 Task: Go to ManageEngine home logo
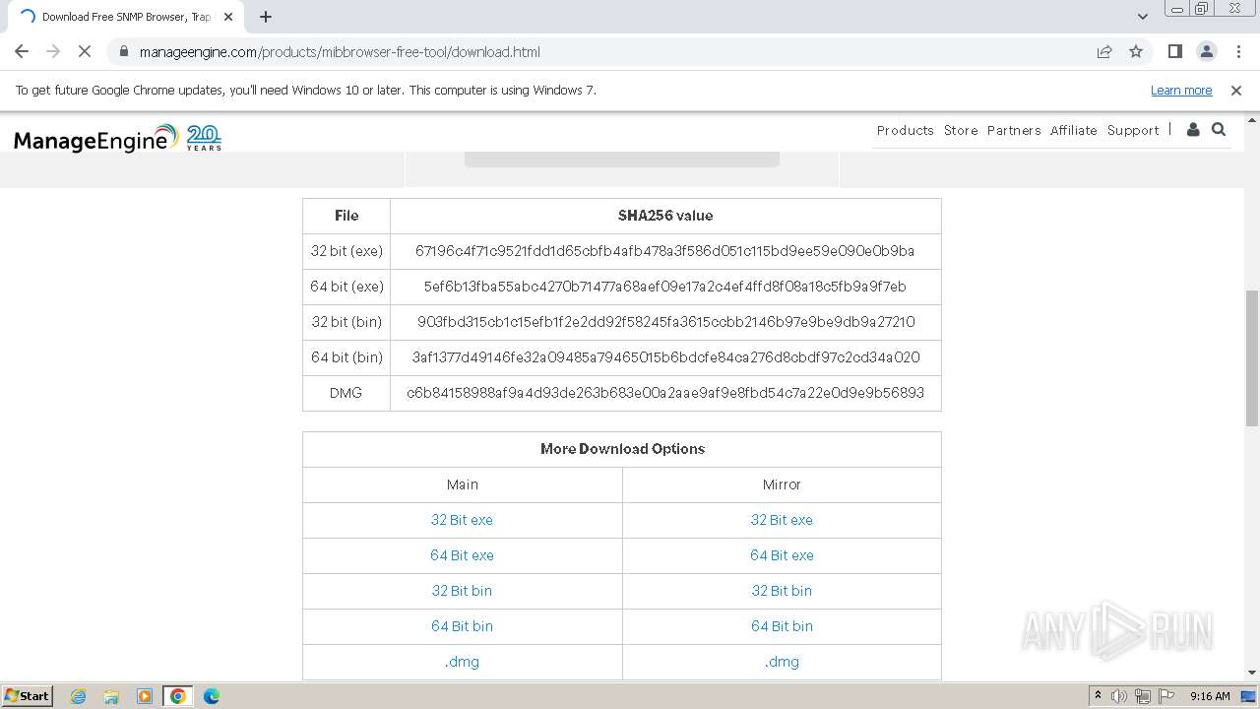coord(117,138)
